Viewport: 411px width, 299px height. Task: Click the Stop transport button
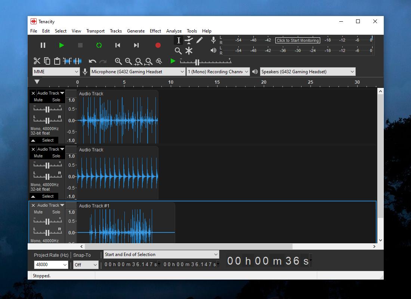[x=80, y=45]
